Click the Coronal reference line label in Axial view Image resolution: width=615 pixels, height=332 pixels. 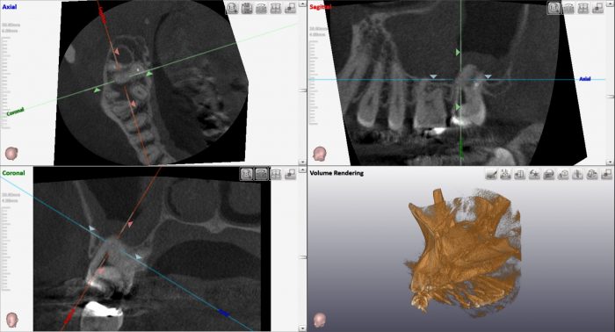(15, 112)
